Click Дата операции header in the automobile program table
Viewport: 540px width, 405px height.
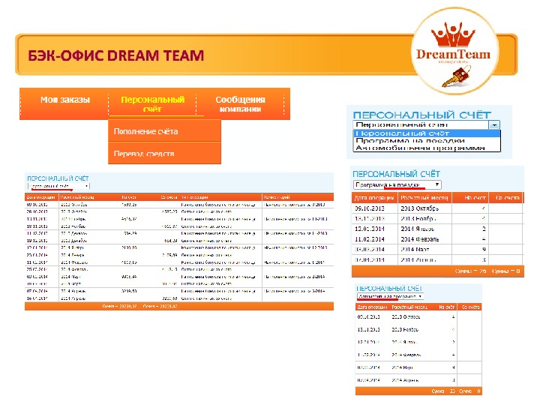[372, 307]
